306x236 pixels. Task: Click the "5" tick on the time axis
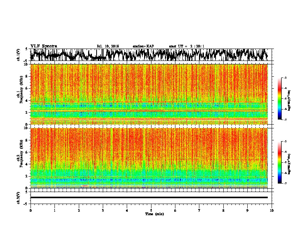point(151,211)
